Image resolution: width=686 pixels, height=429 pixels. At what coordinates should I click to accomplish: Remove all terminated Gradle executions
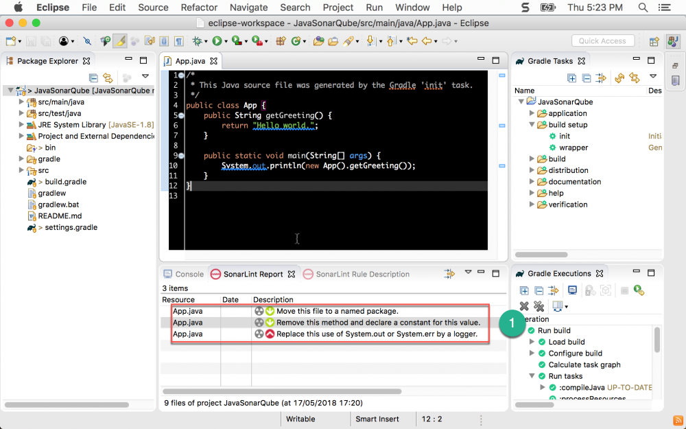pos(538,305)
